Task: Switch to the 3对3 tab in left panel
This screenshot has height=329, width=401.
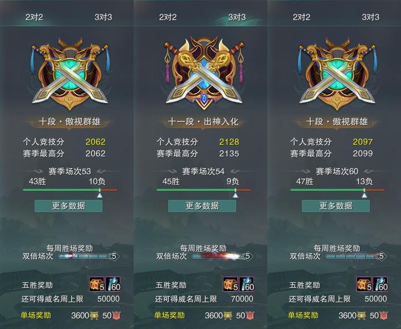Action: [x=104, y=17]
